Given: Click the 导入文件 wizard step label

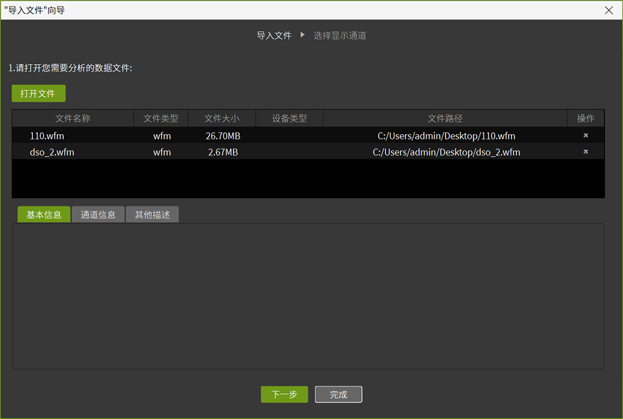Looking at the screenshot, I should pyautogui.click(x=274, y=35).
